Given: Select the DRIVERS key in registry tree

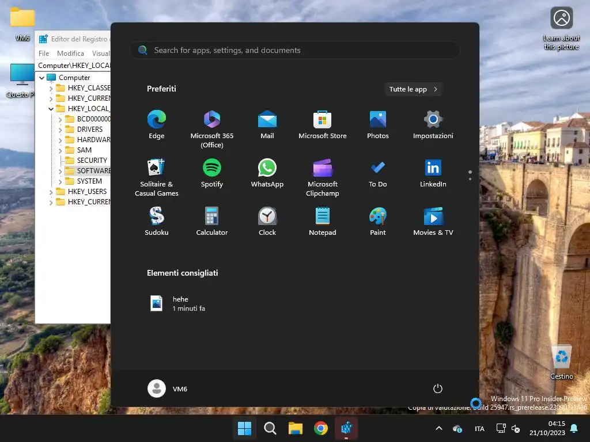Looking at the screenshot, I should [89, 129].
